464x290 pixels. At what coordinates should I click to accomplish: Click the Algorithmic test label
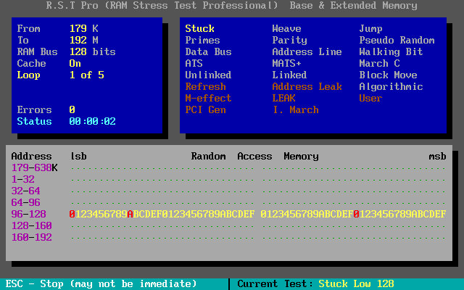tap(391, 87)
